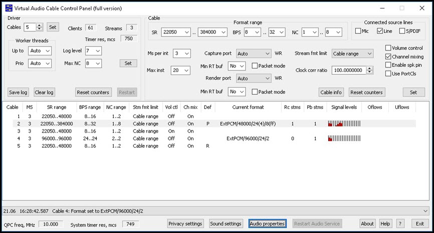Click the Signal levels column header
434x233 pixels.
point(344,107)
